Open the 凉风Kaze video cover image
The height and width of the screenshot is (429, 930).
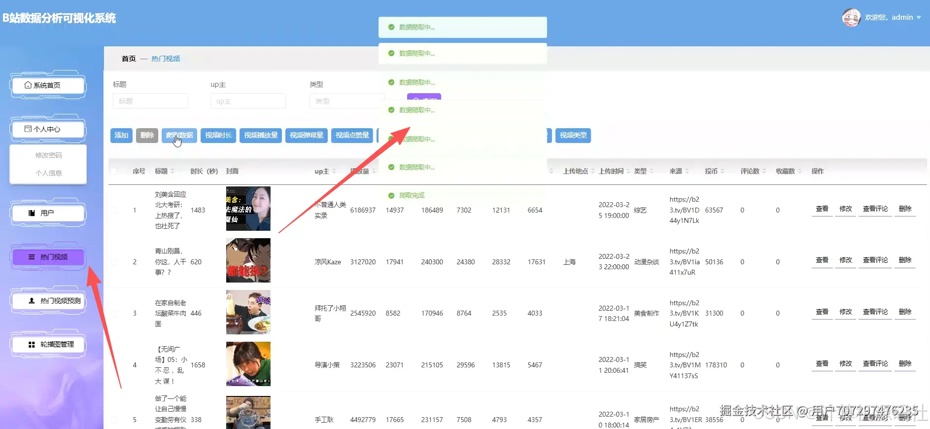click(248, 260)
